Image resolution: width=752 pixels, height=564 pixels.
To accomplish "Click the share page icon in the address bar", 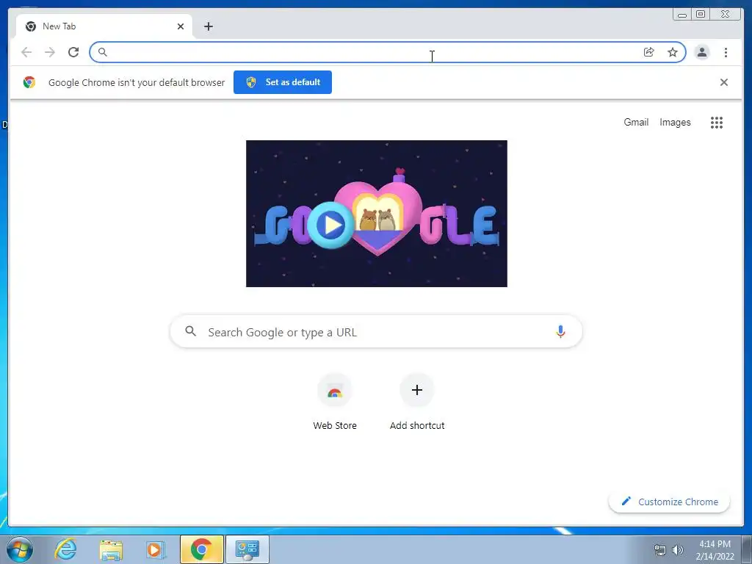I will tap(649, 52).
